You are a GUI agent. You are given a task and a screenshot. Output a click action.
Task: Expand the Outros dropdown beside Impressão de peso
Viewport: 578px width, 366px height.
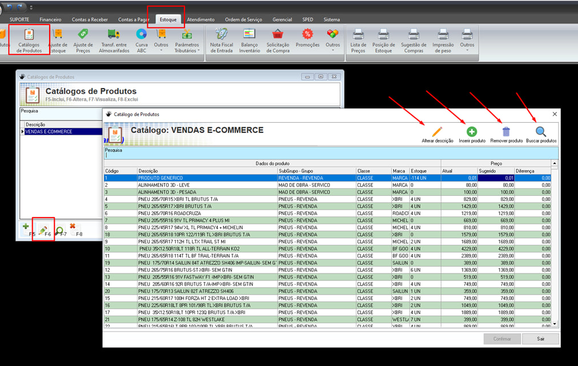pos(467,40)
